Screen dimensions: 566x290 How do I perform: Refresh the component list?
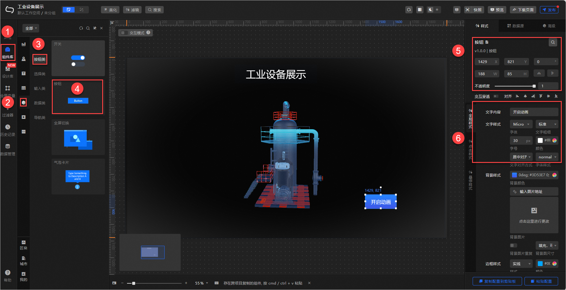click(x=81, y=28)
